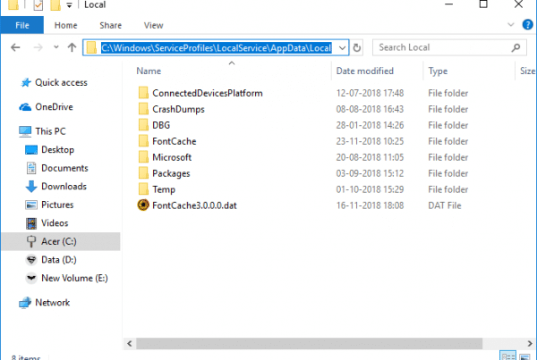This screenshot has width=537, height=360.
Task: Select the ConnectedDevicesPlatform folder
Action: click(208, 93)
